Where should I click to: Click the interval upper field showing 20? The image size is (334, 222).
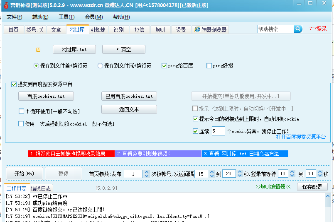(229, 174)
